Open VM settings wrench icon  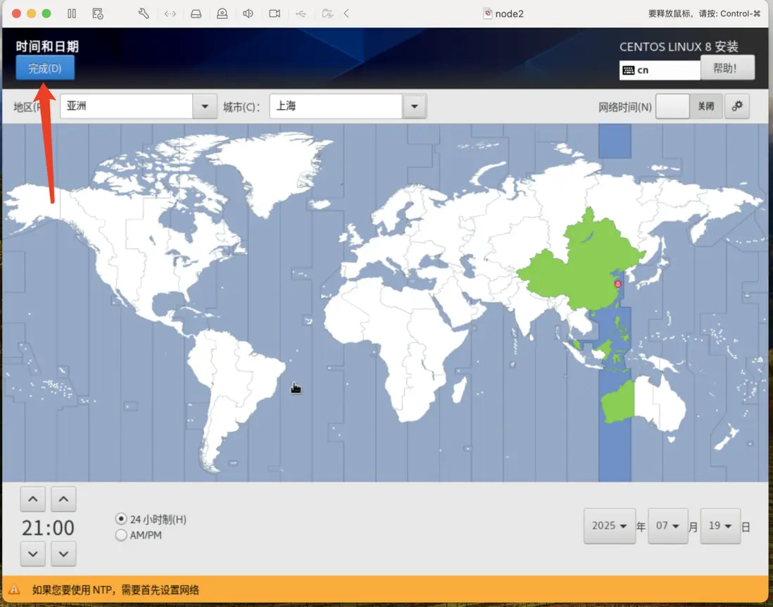(x=144, y=13)
